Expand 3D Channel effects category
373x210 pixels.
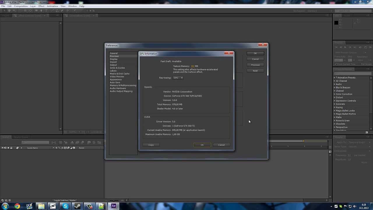click(335, 81)
